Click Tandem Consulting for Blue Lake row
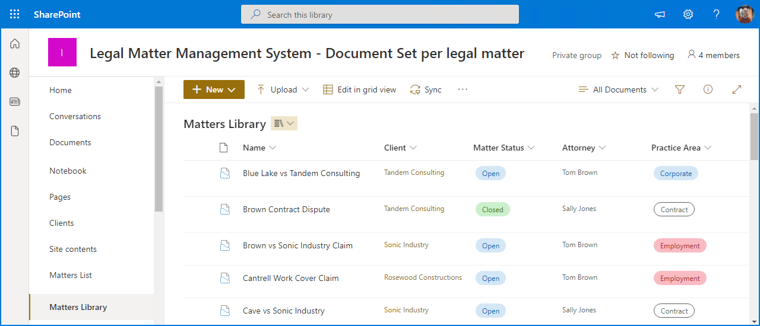Image resolution: width=760 pixels, height=326 pixels. (414, 172)
